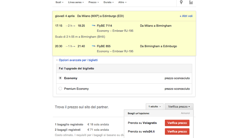Open the Altro filter dropdown

[122, 2]
